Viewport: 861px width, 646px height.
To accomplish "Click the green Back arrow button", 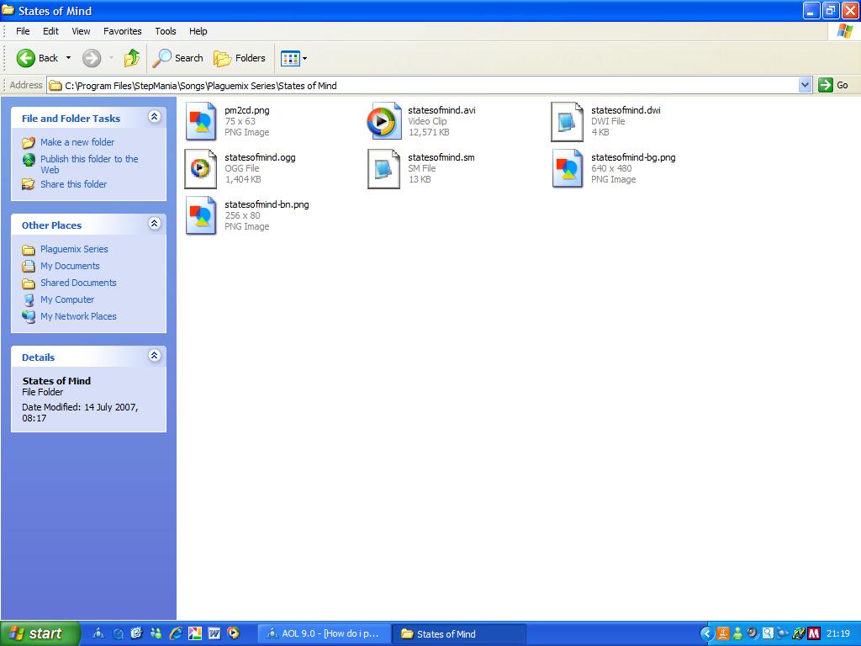I will (x=26, y=58).
